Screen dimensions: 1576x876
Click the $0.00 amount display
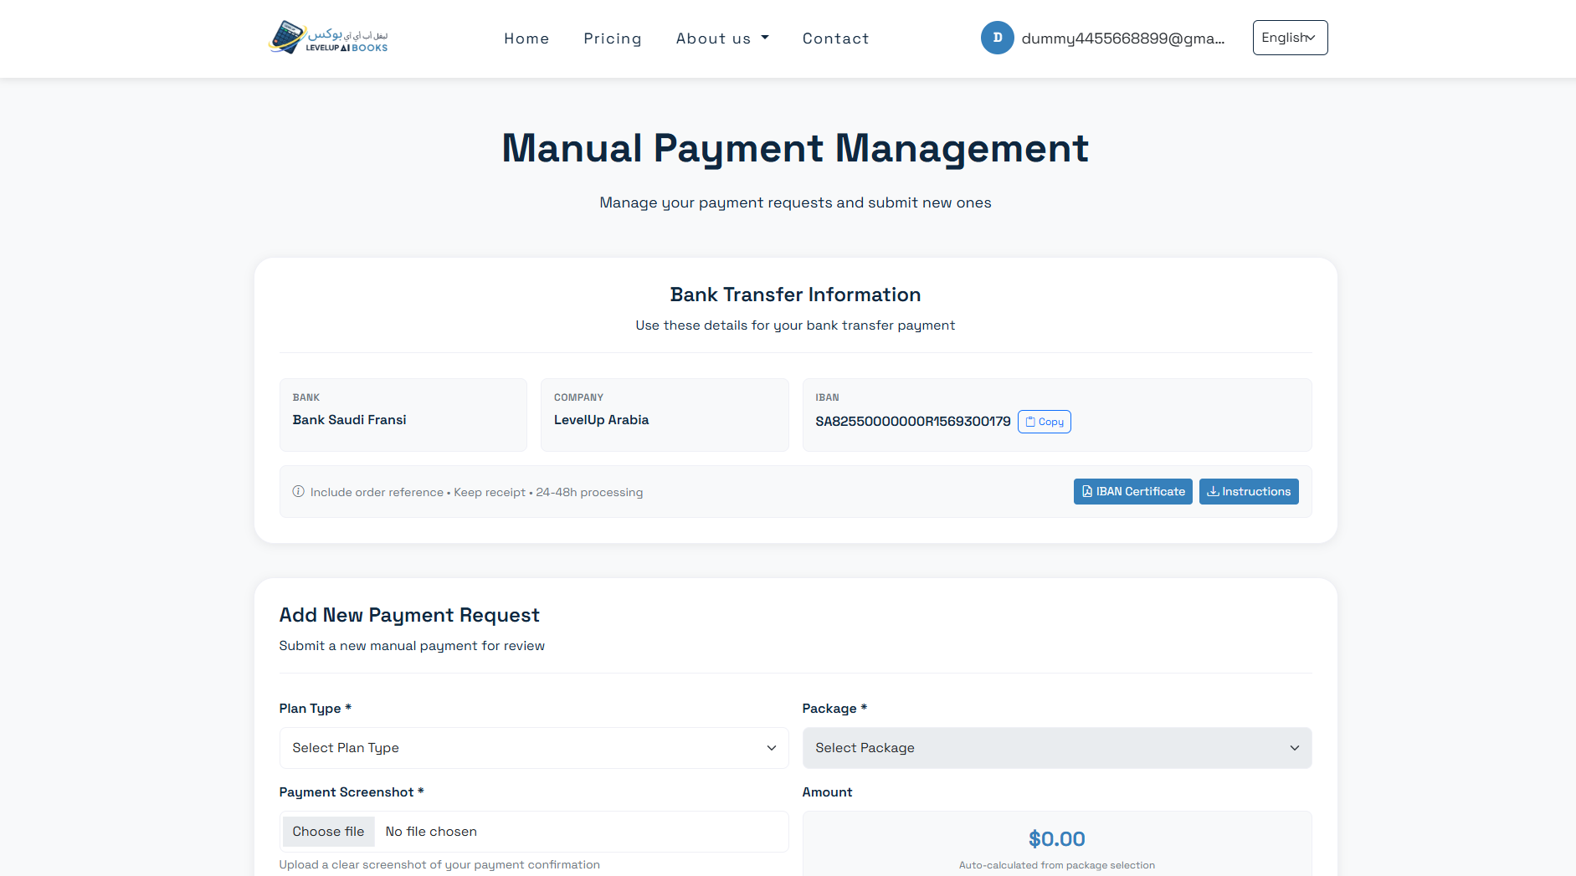tap(1056, 839)
